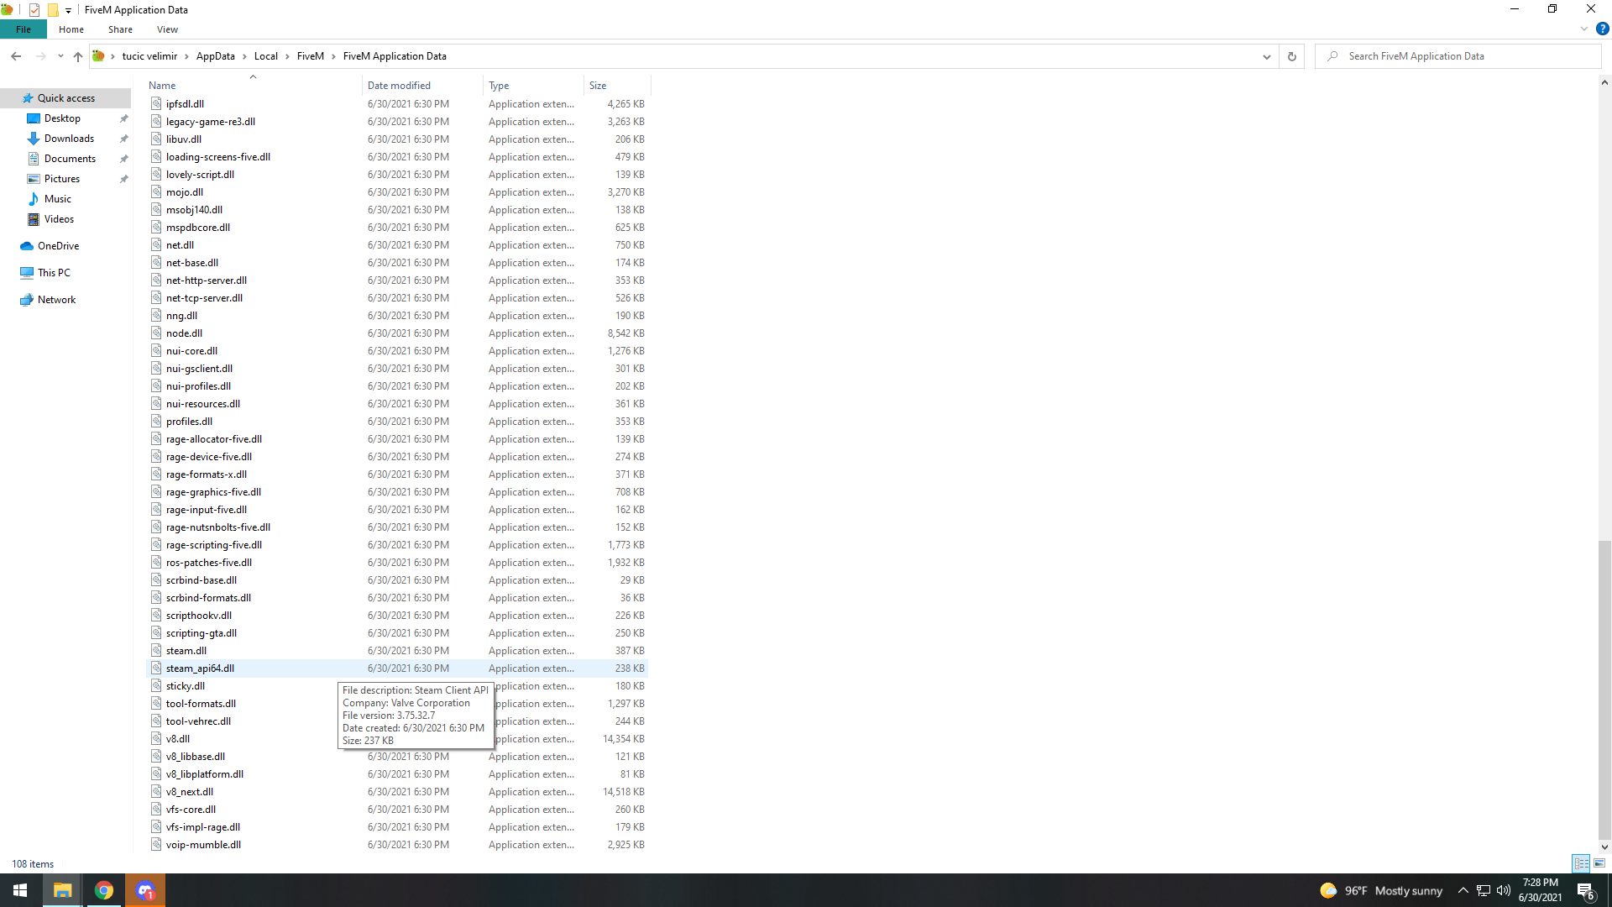The image size is (1612, 907).
Task: Expand subfolders of FiveM breadcrumb
Action: point(333,56)
